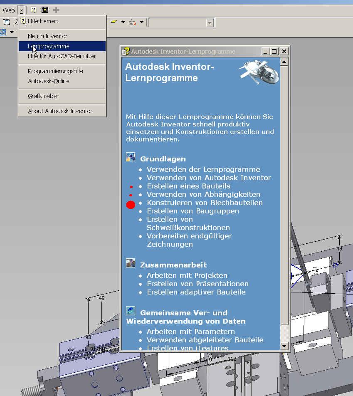
Task: Open Konstruieren von Blechbauteilen tutorial
Action: click(205, 203)
